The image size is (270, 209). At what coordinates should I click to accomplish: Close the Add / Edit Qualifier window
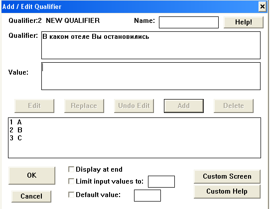[263, 6]
